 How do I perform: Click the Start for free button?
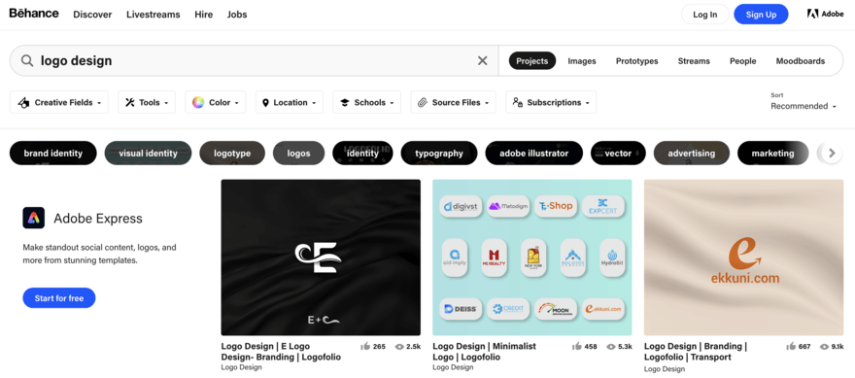(59, 297)
